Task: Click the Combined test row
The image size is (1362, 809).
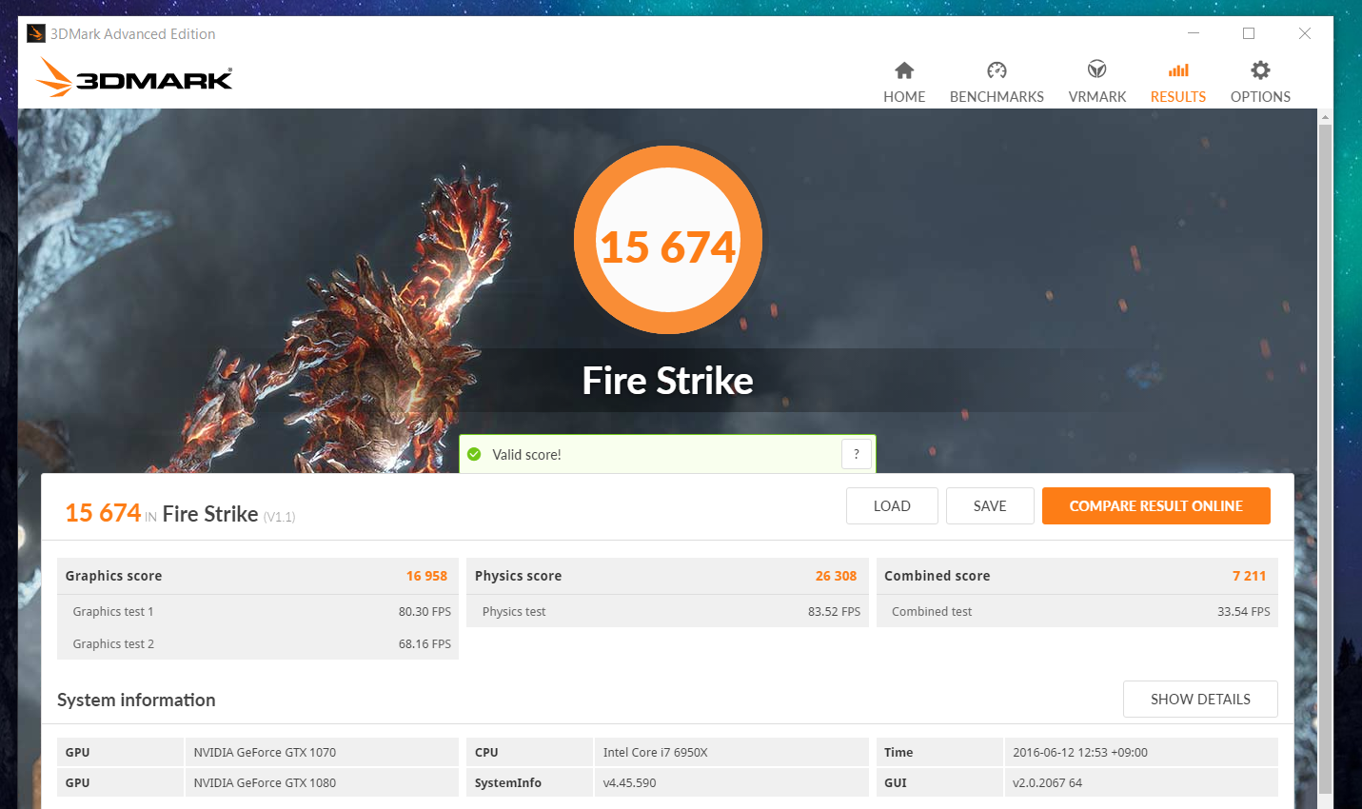Action: point(1076,612)
